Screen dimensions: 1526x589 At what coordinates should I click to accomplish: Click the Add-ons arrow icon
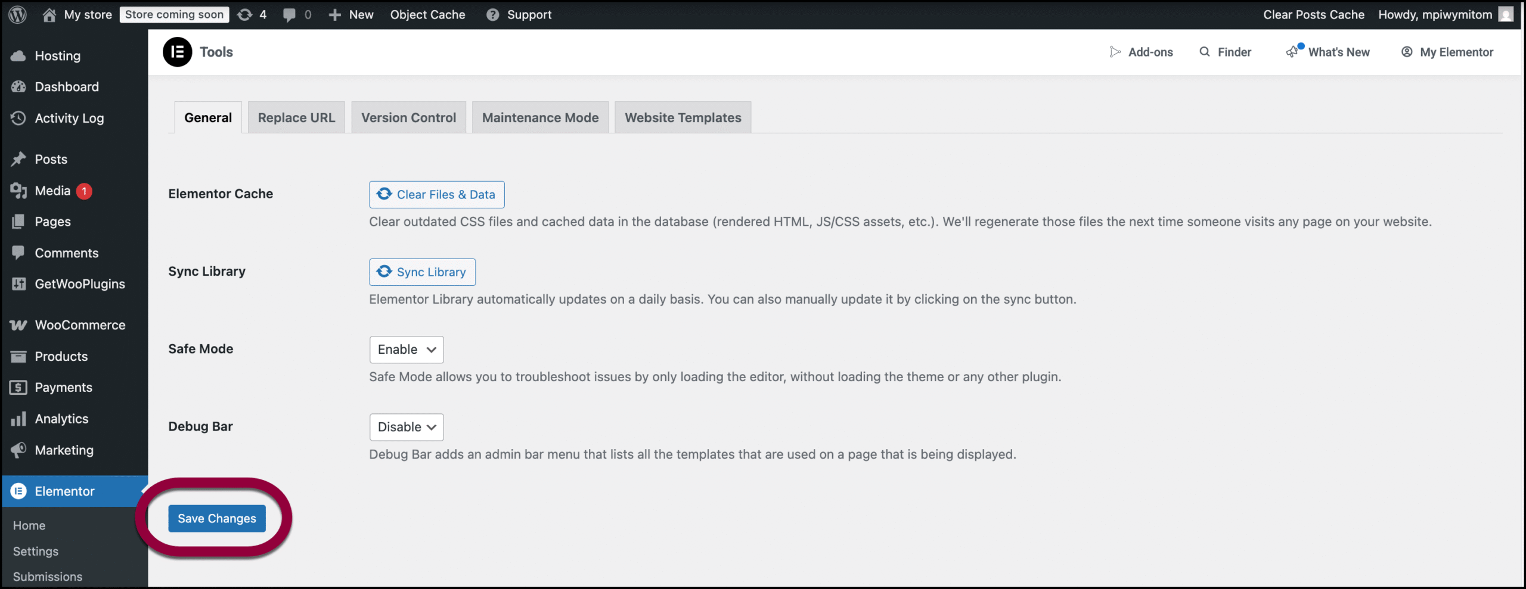pos(1115,52)
